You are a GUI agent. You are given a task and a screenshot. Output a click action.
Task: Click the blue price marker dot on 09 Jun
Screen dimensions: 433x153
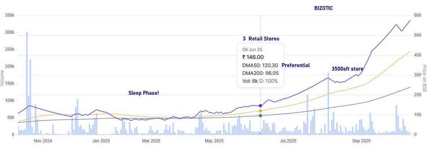click(260, 105)
